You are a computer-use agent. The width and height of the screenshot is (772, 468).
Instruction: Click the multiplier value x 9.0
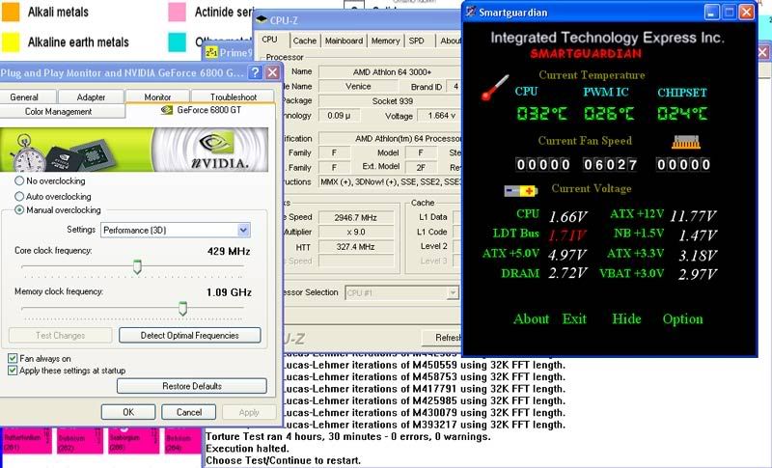356,232
